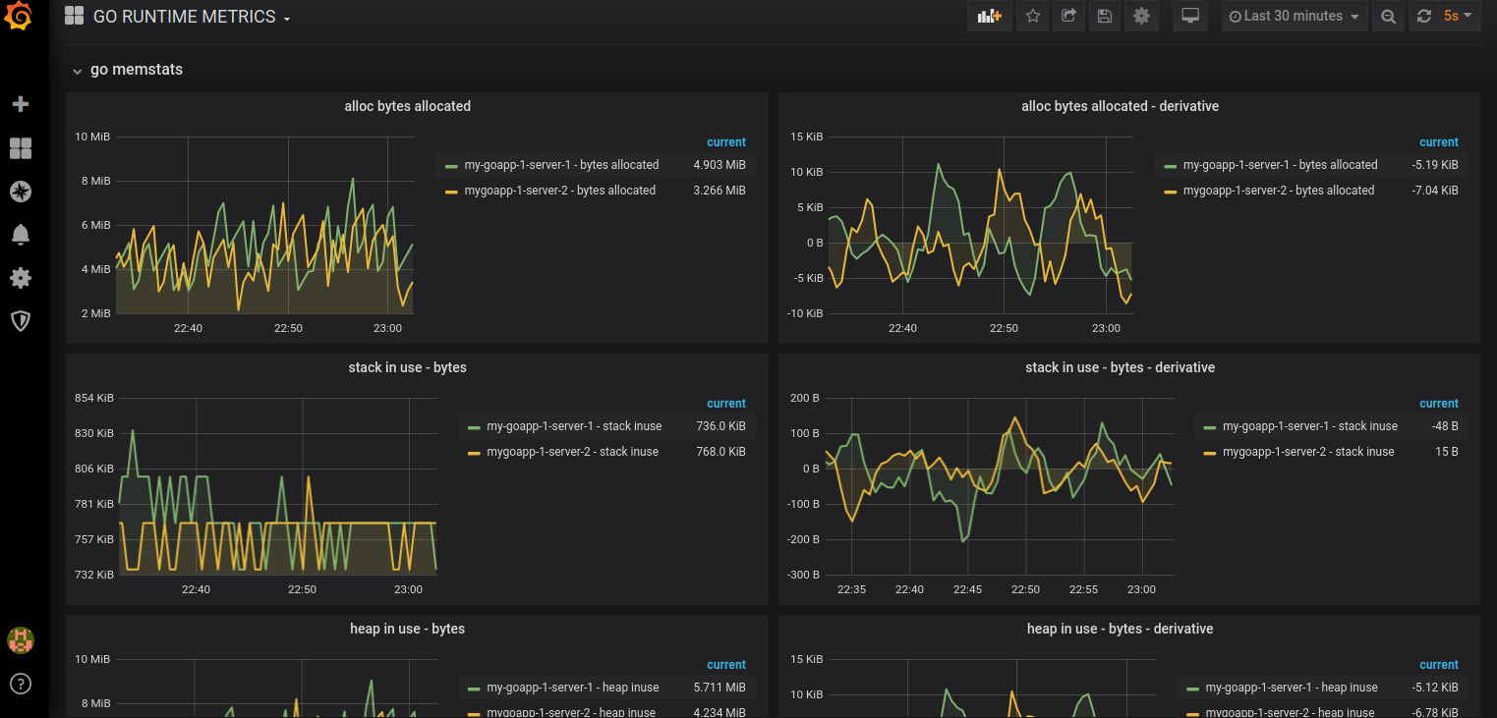Open alloc bytes allocated - derivative panel menu
Image resolution: width=1497 pixels, height=718 pixels.
click(1120, 106)
